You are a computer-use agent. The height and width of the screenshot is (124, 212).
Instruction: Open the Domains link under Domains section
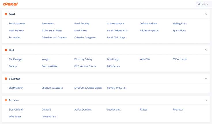(46, 109)
